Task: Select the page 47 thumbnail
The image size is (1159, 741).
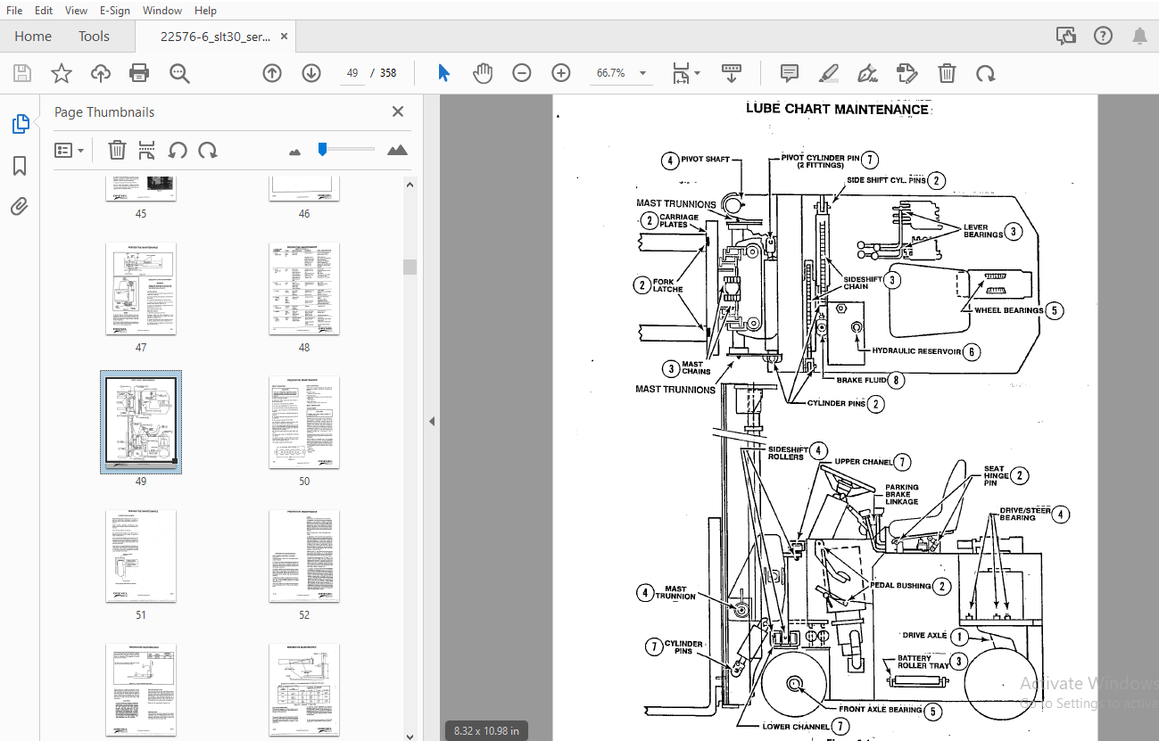Action: pos(141,289)
